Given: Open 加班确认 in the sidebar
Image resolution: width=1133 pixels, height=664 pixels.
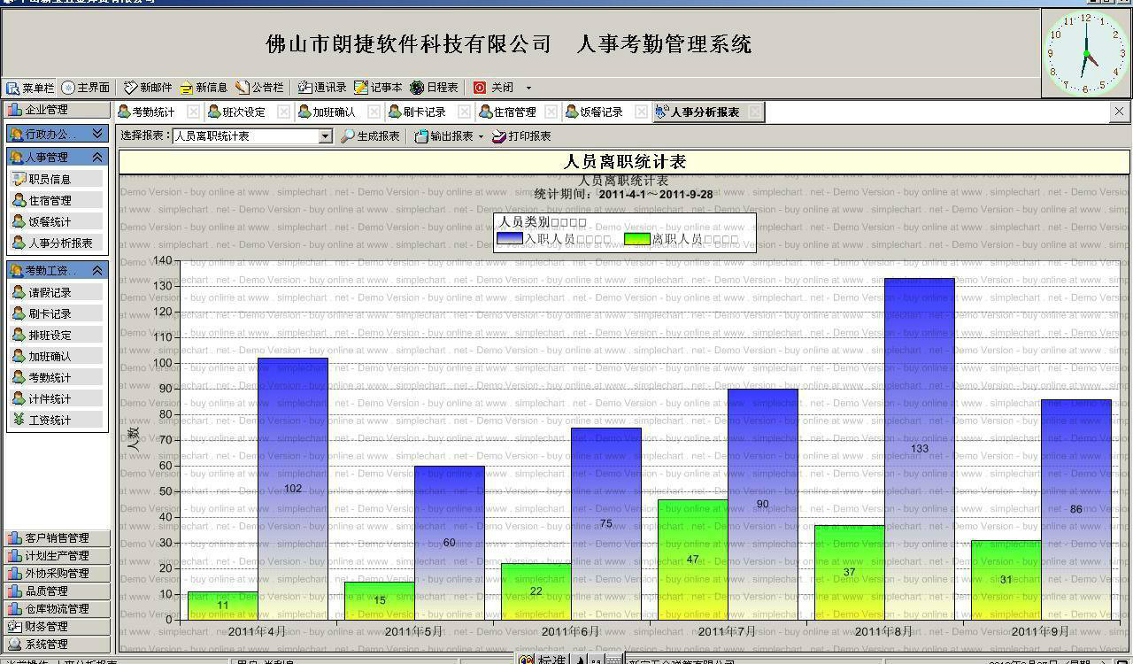Looking at the screenshot, I should point(57,356).
